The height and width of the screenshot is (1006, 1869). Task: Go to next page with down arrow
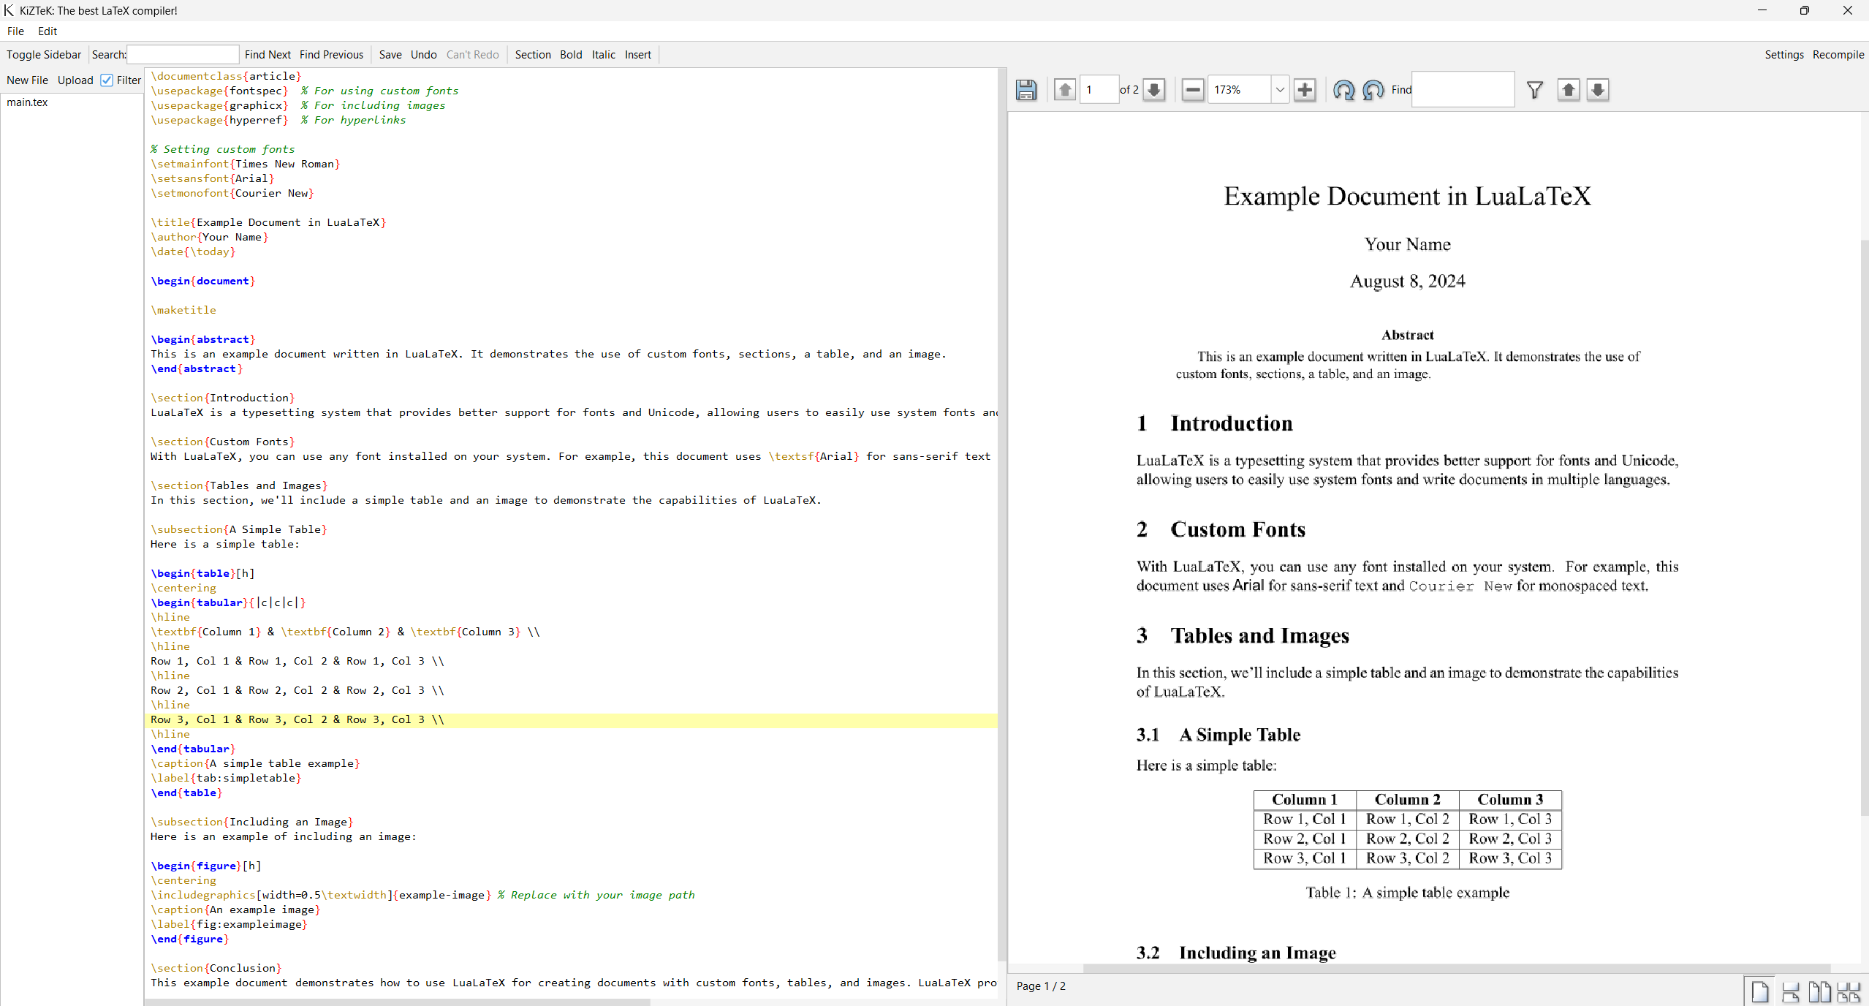(1154, 90)
